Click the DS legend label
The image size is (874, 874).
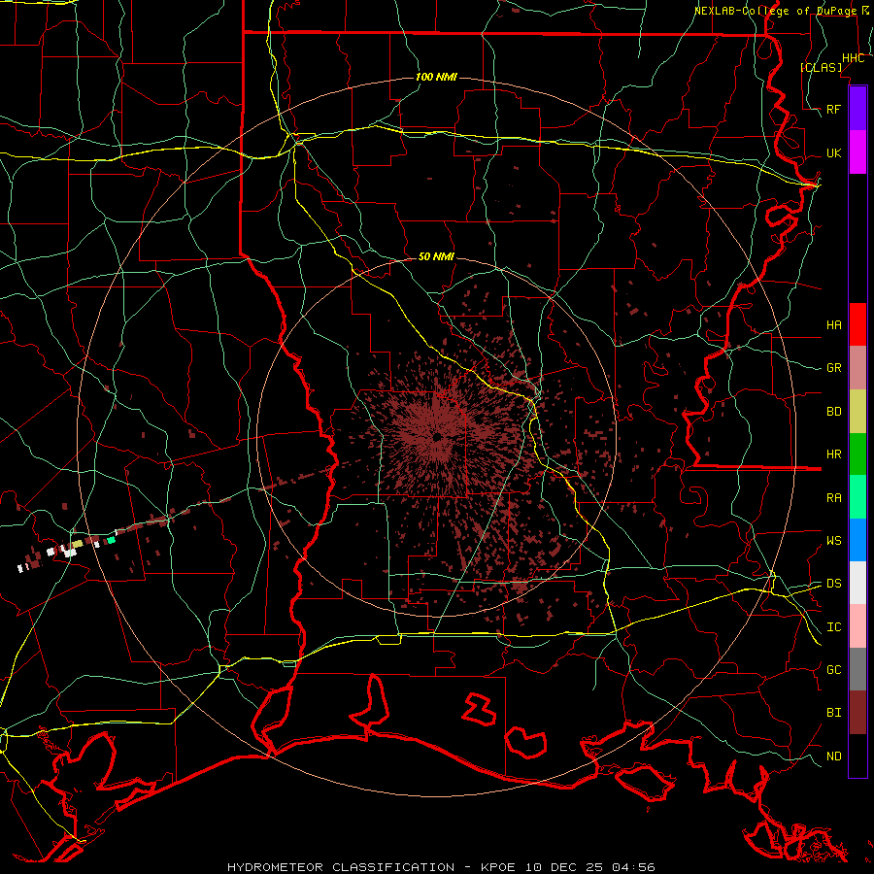[834, 584]
